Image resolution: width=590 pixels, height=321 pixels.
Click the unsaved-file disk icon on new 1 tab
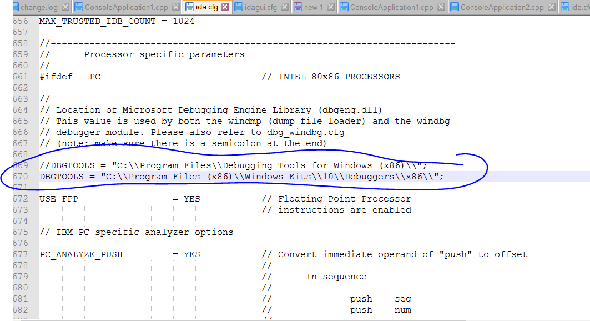[x=298, y=7]
